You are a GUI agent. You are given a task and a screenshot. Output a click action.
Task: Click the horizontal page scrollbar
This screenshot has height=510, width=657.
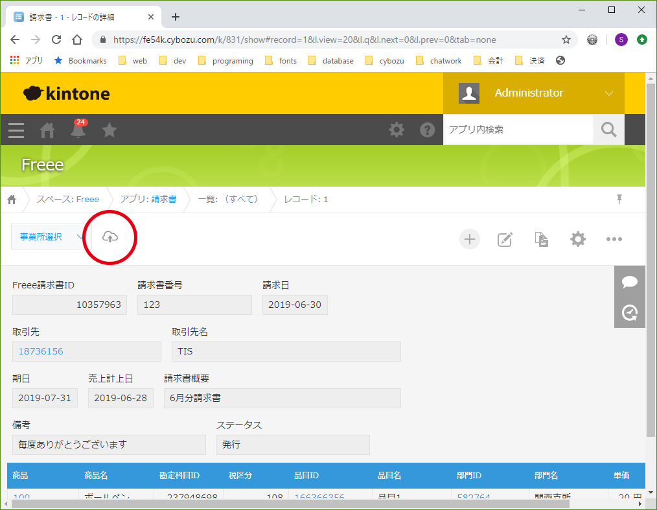[x=290, y=504]
